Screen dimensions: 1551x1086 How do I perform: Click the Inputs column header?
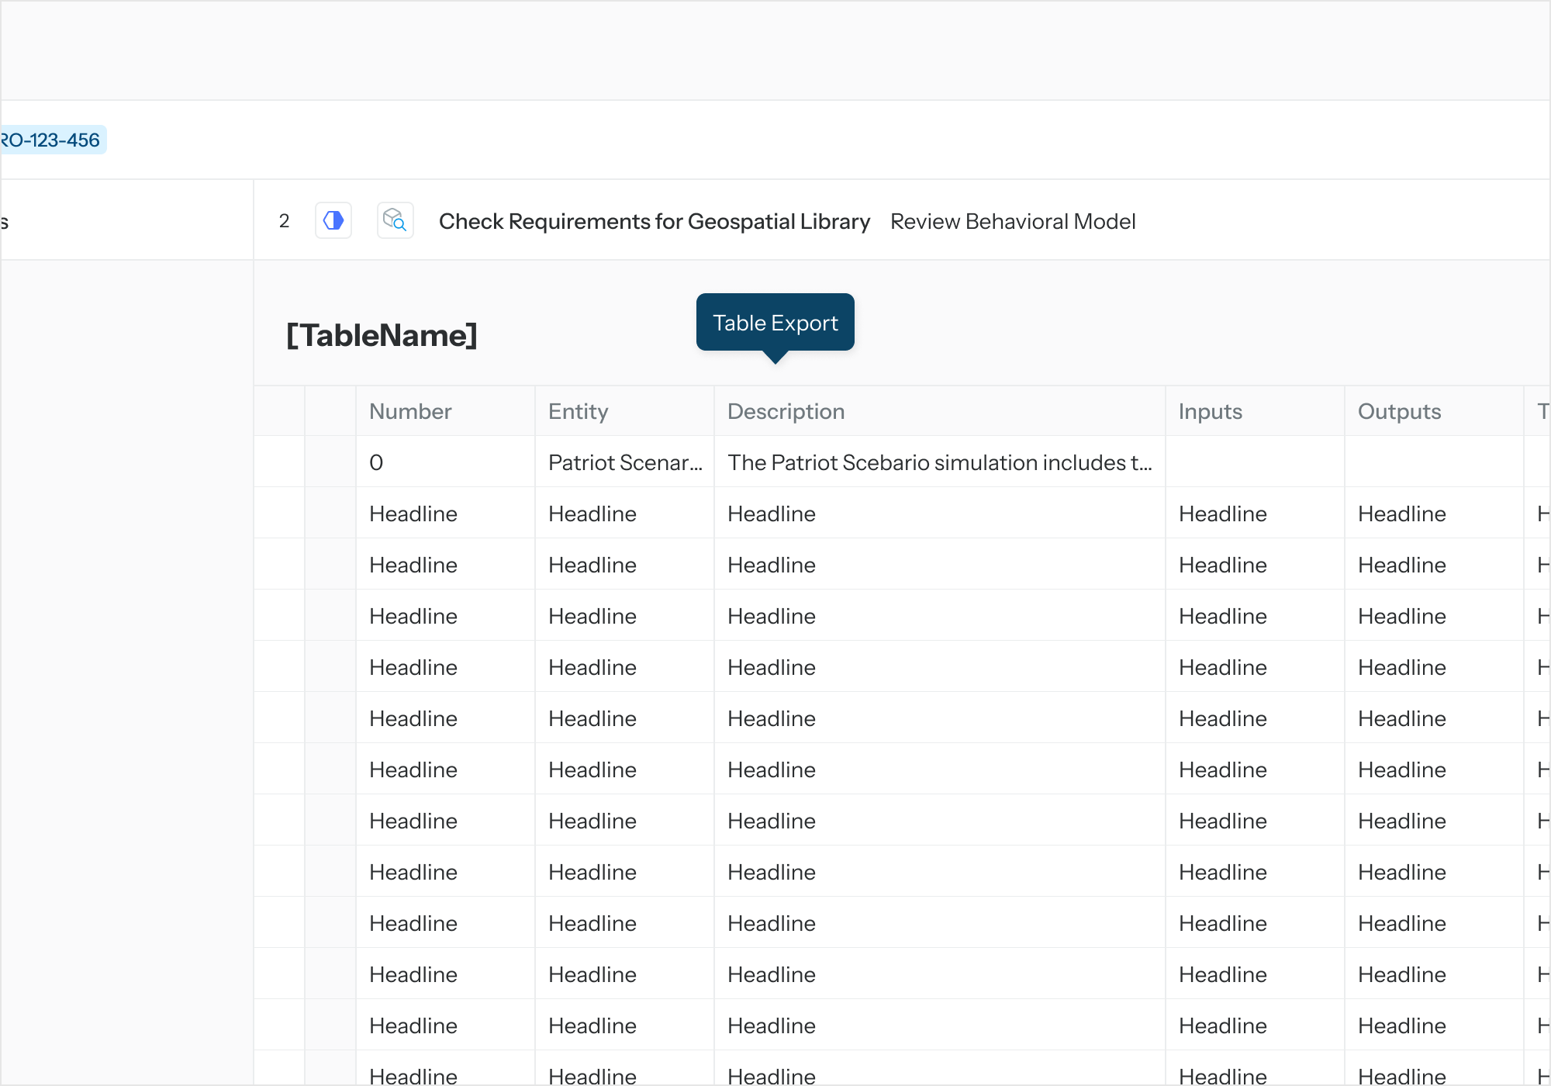tap(1210, 412)
